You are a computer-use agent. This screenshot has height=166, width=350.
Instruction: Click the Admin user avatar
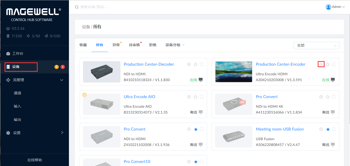pyautogui.click(x=328, y=7)
